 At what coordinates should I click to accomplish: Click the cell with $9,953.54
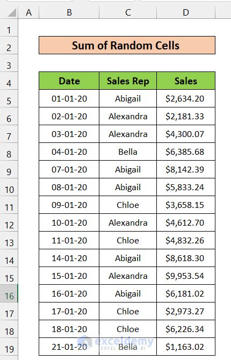[186, 276]
